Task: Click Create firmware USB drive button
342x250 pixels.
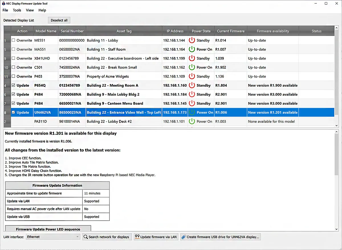Action: pos(220,237)
